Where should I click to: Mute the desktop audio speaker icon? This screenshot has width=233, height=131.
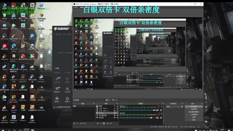(158, 118)
